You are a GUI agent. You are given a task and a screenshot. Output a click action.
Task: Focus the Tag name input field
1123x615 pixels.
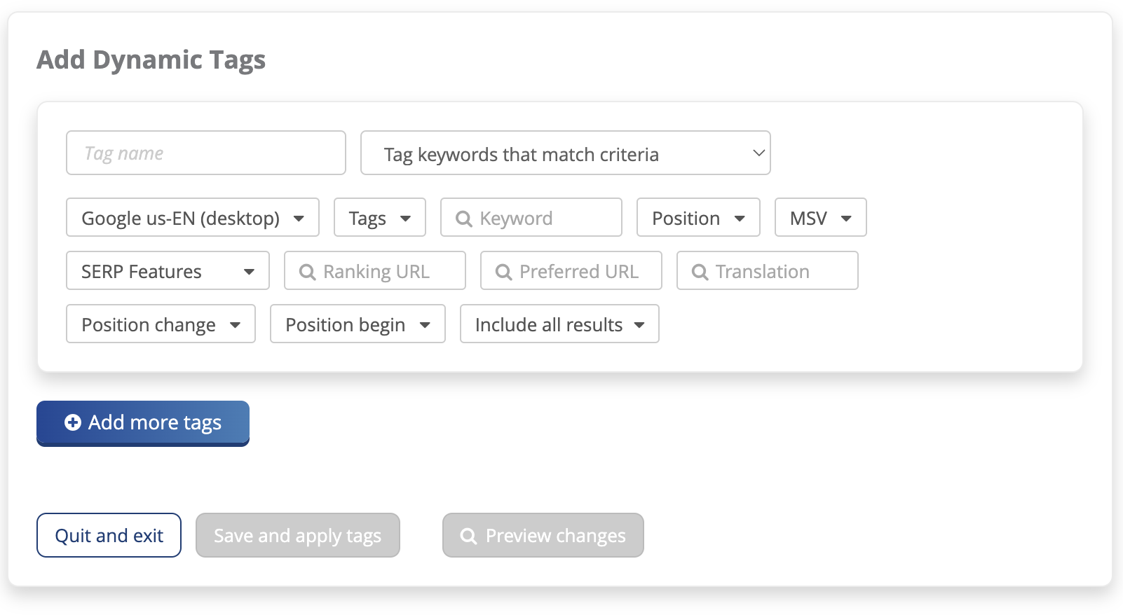206,153
